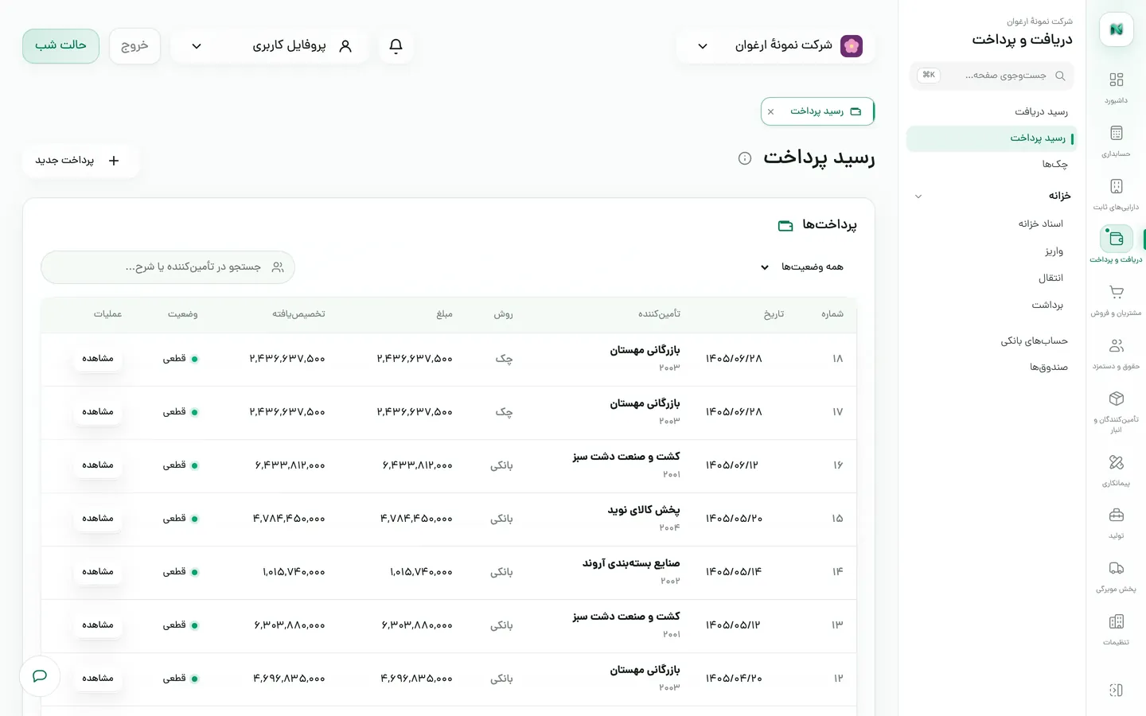Select انتقال in the sidebar menu
This screenshot has width=1146, height=716.
(x=1050, y=278)
